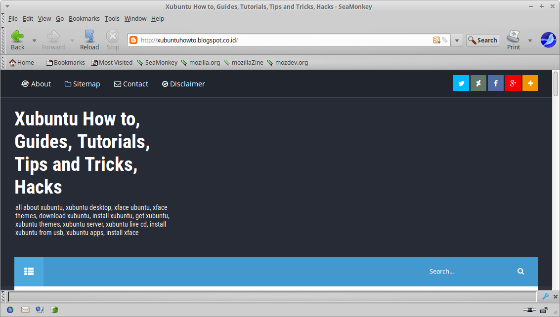
Task: Collapse the bookmarks toolbar grippy
Action: (x=3, y=63)
